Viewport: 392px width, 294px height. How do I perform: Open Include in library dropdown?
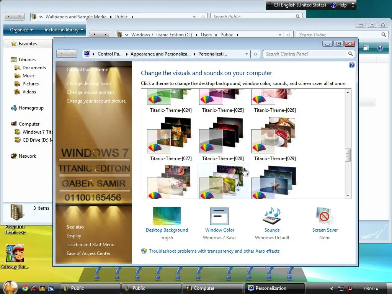[x=64, y=30]
